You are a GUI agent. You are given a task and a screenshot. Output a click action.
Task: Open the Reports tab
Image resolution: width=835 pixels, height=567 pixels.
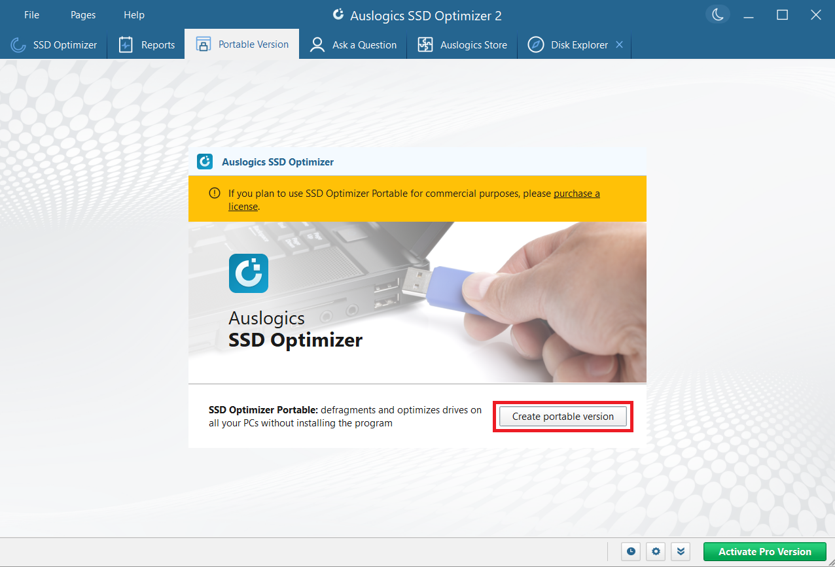(x=147, y=45)
